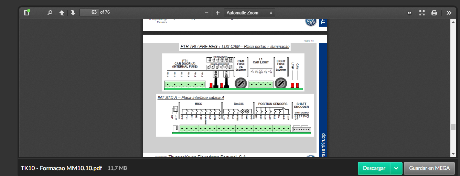Image resolution: width=460 pixels, height=176 pixels.
Task: Click the MEGA 'M' icon in toolbar
Action: click(x=409, y=13)
